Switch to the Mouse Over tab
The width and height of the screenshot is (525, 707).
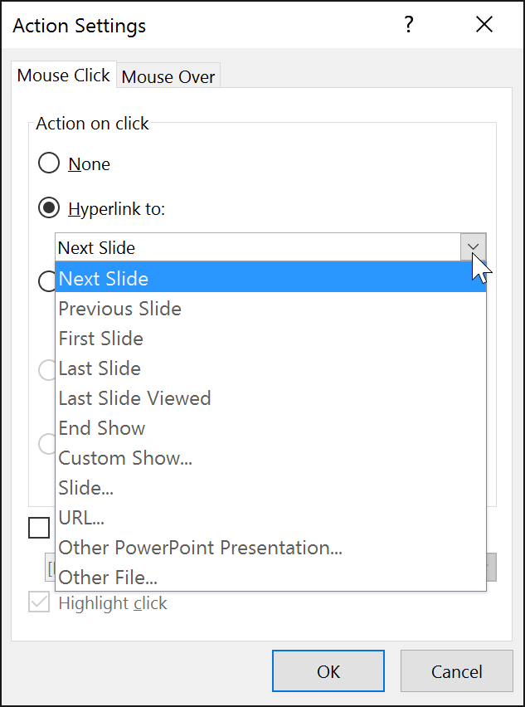click(x=168, y=76)
